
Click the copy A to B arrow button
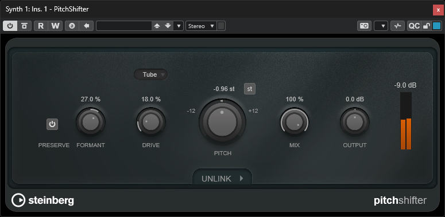pyautogui.click(x=87, y=26)
